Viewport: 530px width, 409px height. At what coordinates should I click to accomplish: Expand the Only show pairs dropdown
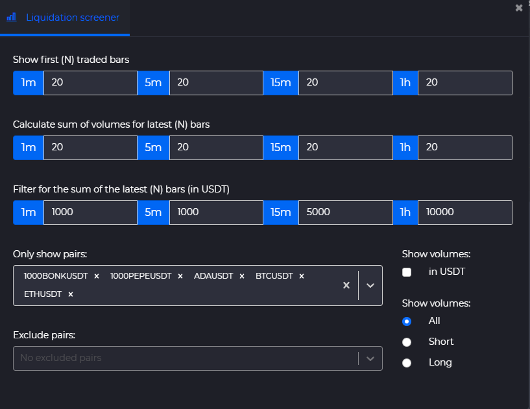tap(370, 285)
